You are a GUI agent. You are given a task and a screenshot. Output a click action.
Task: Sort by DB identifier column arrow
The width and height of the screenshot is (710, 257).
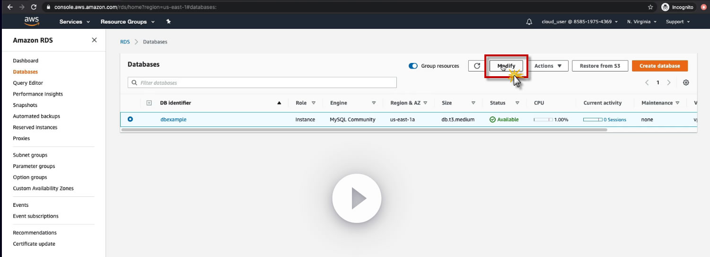click(x=279, y=103)
